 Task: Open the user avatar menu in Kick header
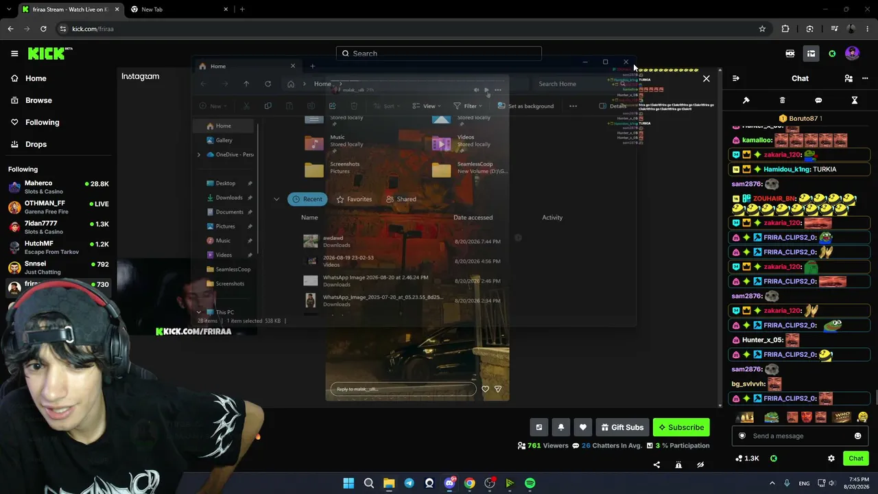[853, 54]
